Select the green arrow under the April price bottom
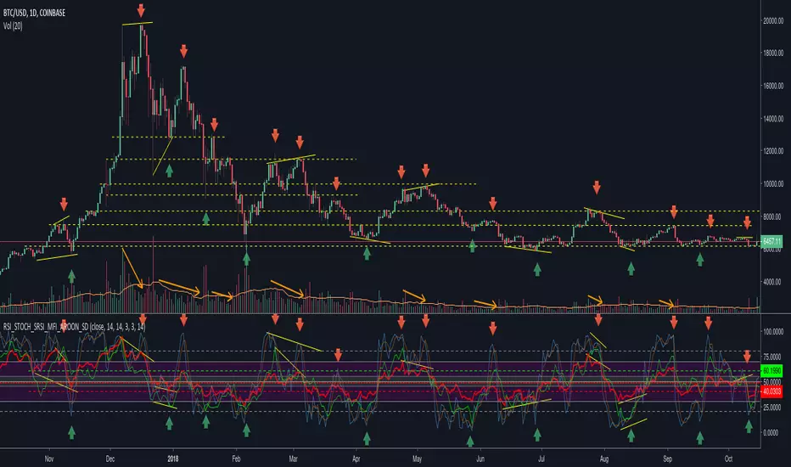The image size is (791, 467). click(x=367, y=253)
